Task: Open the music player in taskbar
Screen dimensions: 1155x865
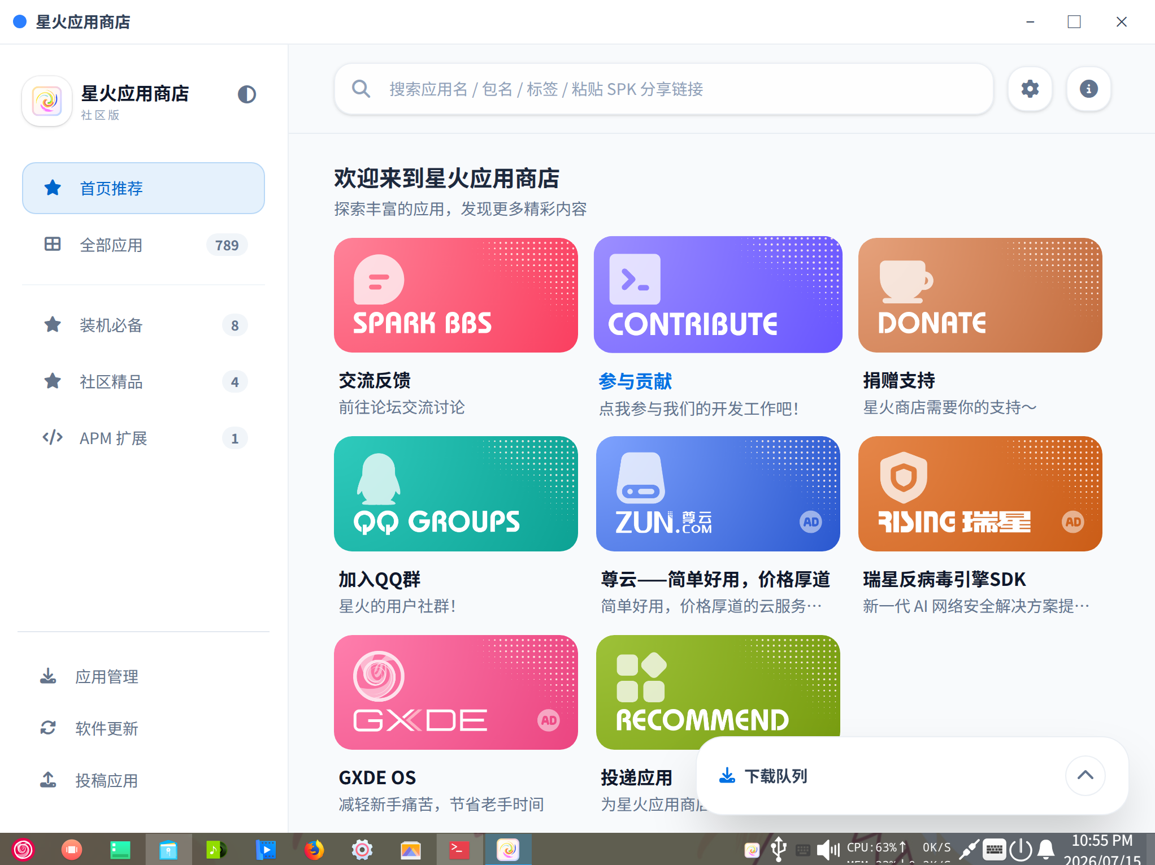Action: coord(216,849)
